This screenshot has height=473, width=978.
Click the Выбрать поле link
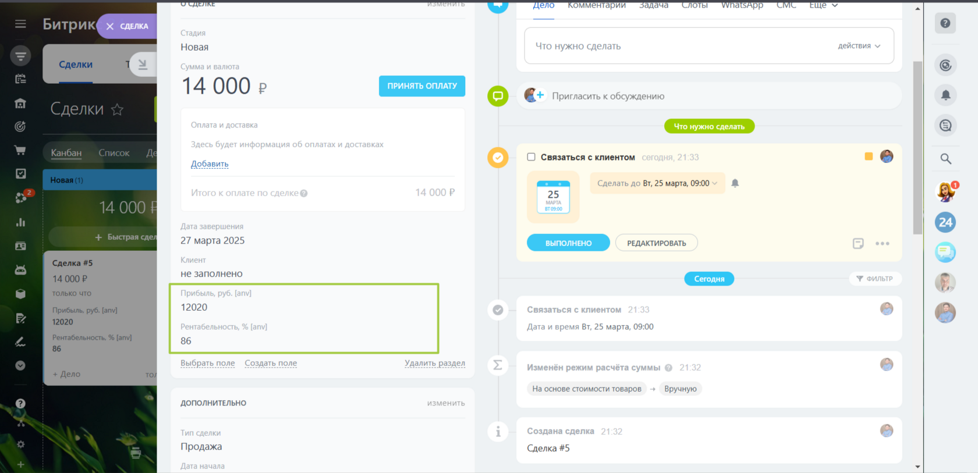pyautogui.click(x=208, y=363)
